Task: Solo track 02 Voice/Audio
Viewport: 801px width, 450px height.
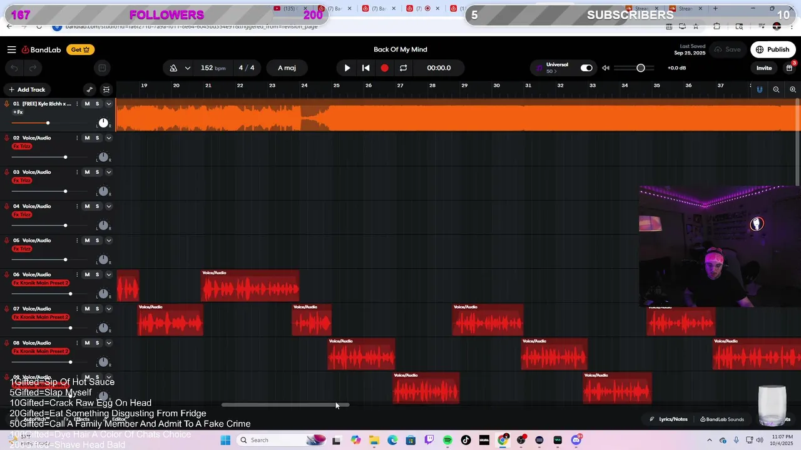Action: point(97,138)
